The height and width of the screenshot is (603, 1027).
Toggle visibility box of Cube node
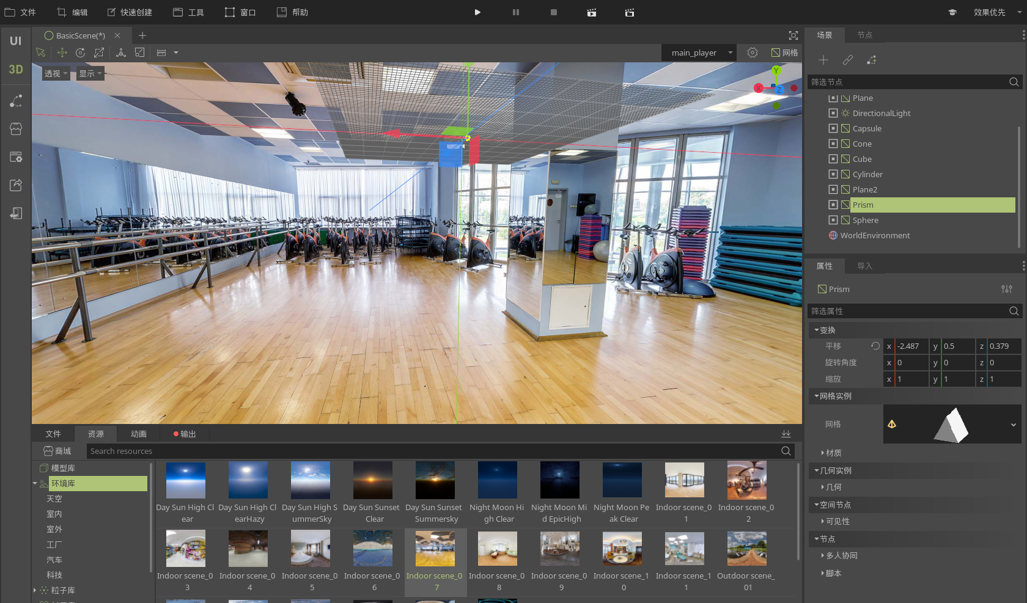point(833,159)
